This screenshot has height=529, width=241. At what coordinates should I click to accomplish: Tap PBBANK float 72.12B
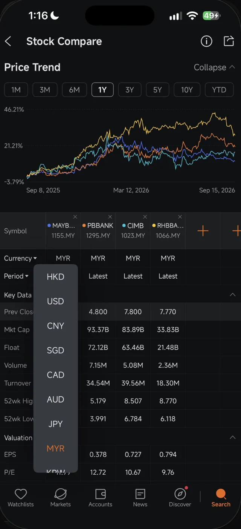pyautogui.click(x=98, y=347)
